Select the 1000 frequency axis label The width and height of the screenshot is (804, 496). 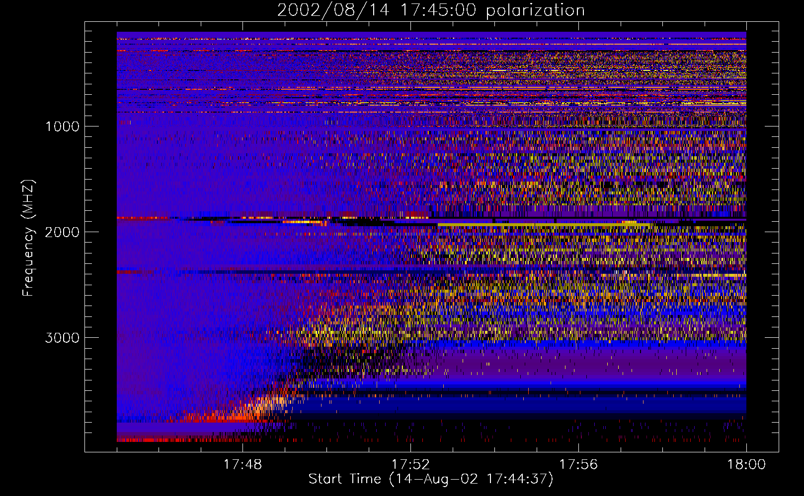click(x=62, y=126)
